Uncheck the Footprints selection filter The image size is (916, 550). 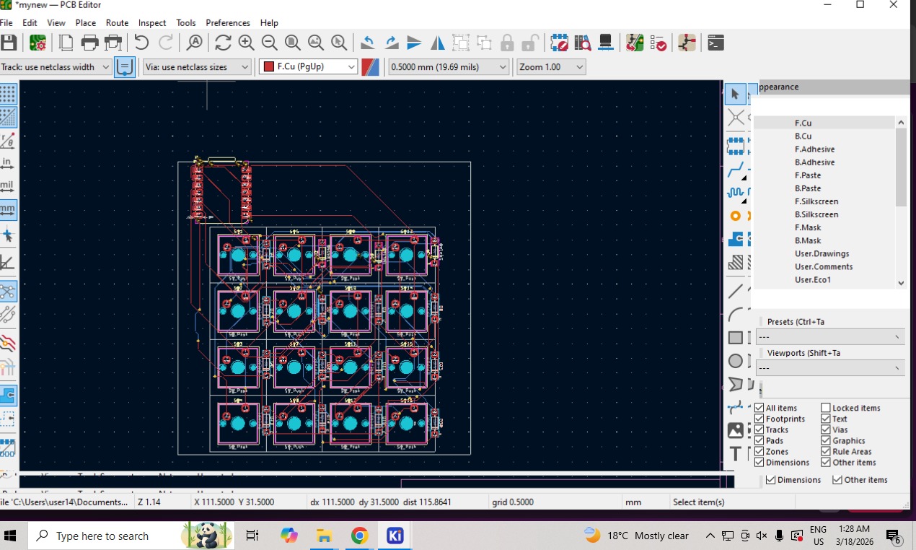point(759,419)
